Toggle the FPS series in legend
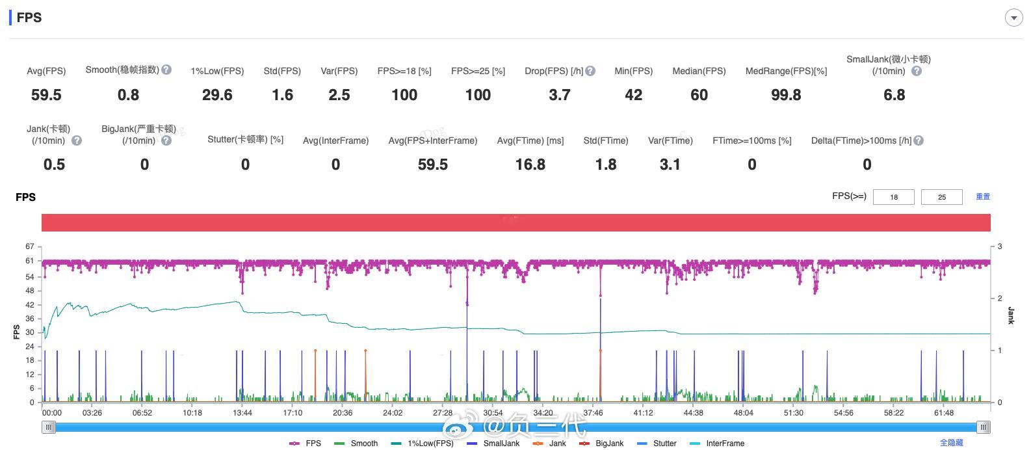The image size is (1031, 450). coord(305,443)
